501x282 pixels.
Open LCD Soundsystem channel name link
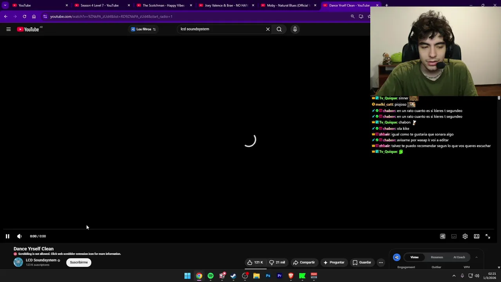click(41, 260)
